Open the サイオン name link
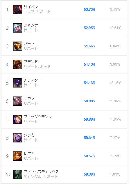129x184 pixels. click(31, 7)
